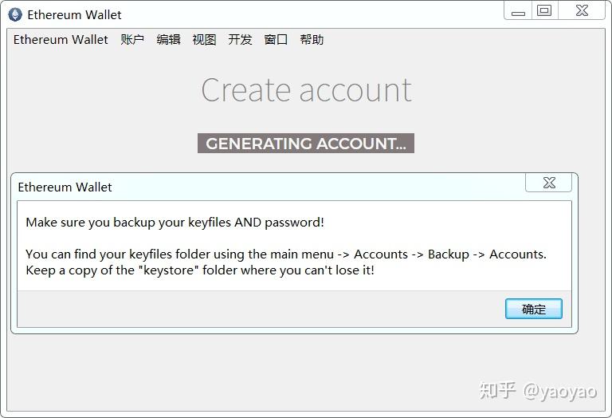Minimize the Ethereum Wallet main window
This screenshot has width=612, height=418.
(x=518, y=11)
